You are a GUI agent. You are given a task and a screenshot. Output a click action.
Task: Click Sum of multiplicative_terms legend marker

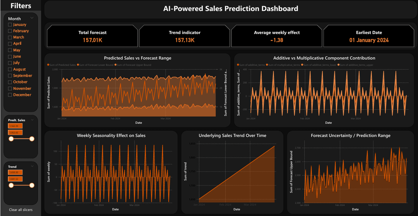point(267,65)
